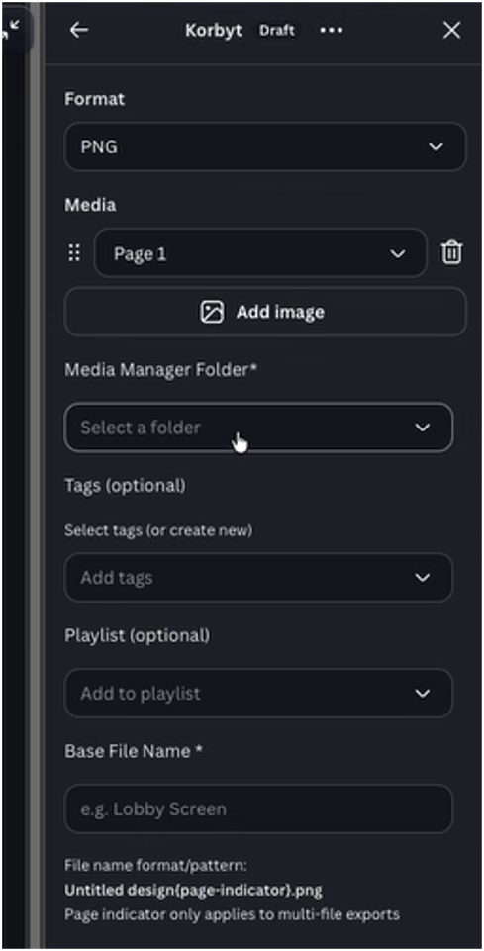Open the Add tags dropdown
Image resolution: width=484 pixels, height=951 pixels.
[x=258, y=577]
